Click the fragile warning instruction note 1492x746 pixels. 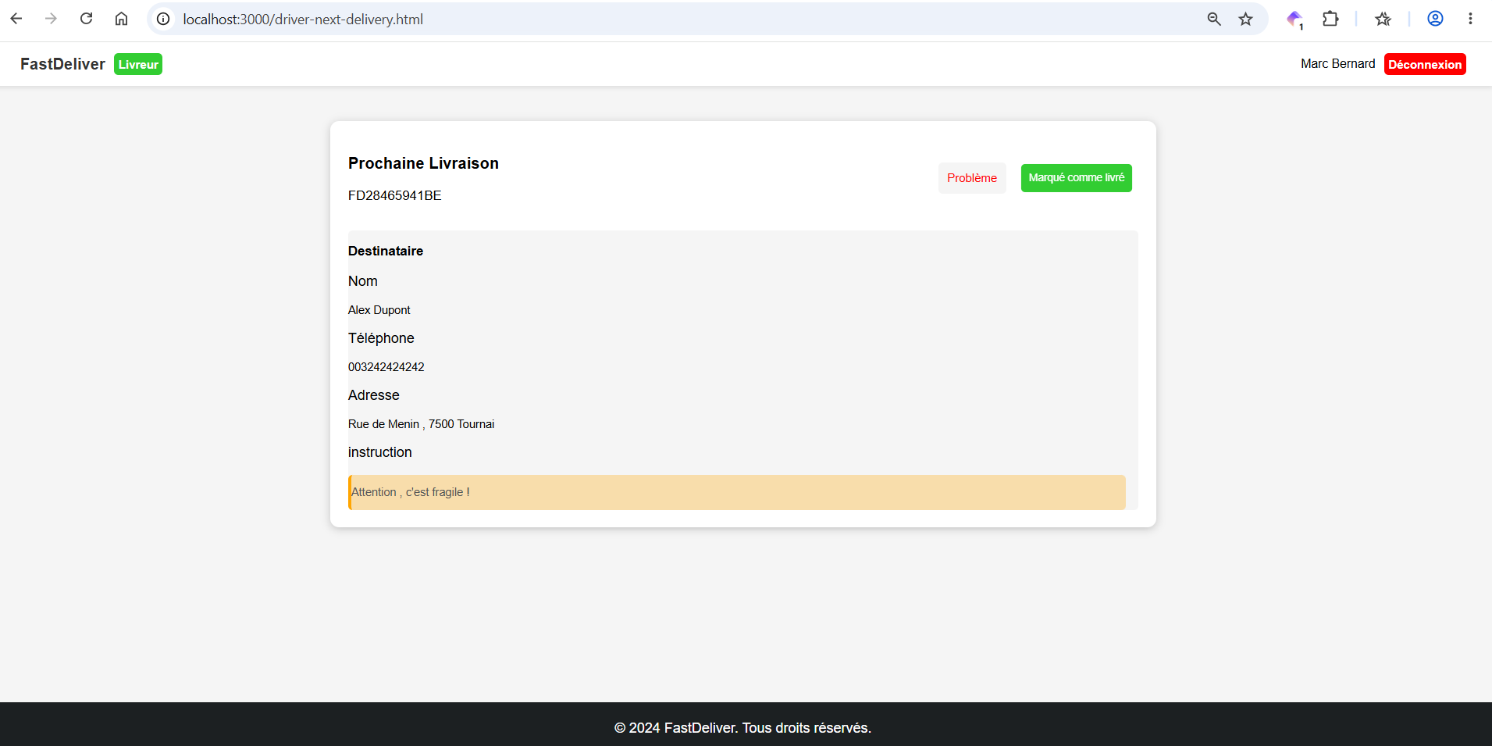coord(737,492)
